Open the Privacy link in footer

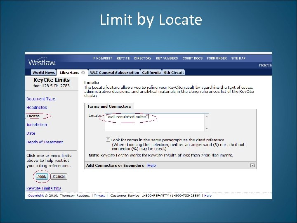pyautogui.click(x=100, y=195)
